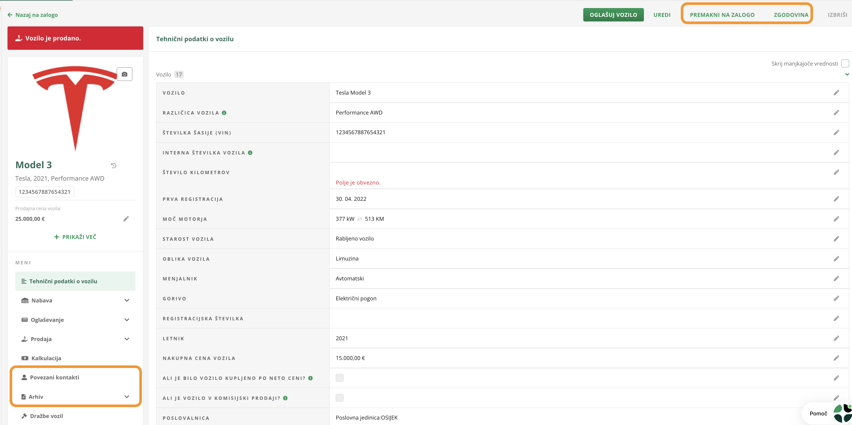Edit the Število kilometrov field via pencil

click(836, 172)
